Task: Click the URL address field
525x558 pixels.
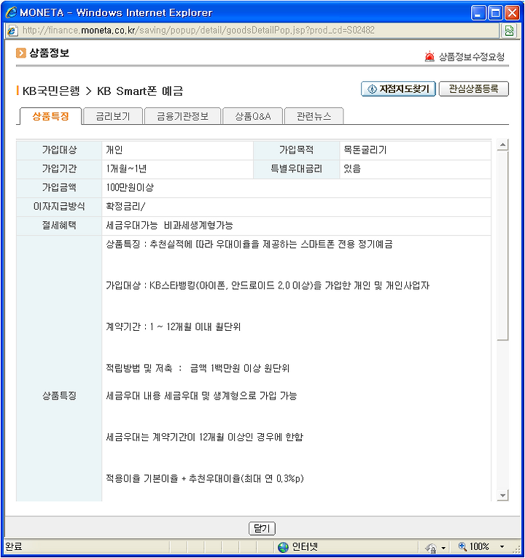Action: pos(253,31)
